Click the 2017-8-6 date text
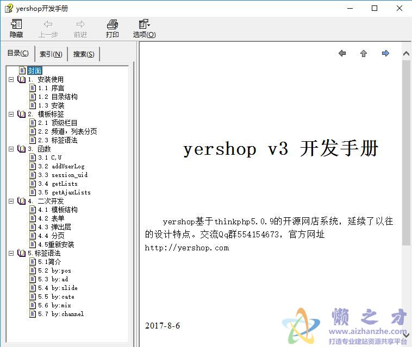This screenshot has width=412, height=347. click(x=163, y=325)
